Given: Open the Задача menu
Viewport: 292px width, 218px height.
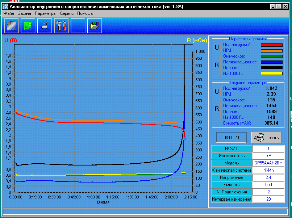Looking at the screenshot, I should click(x=24, y=13).
